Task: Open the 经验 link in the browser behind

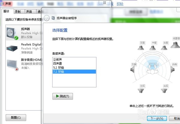Action: 120,4
